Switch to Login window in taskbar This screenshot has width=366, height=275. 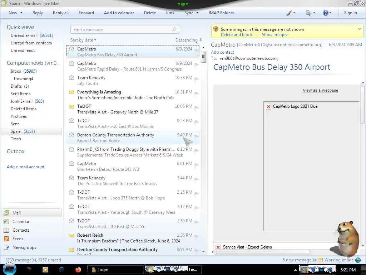(x=115, y=270)
